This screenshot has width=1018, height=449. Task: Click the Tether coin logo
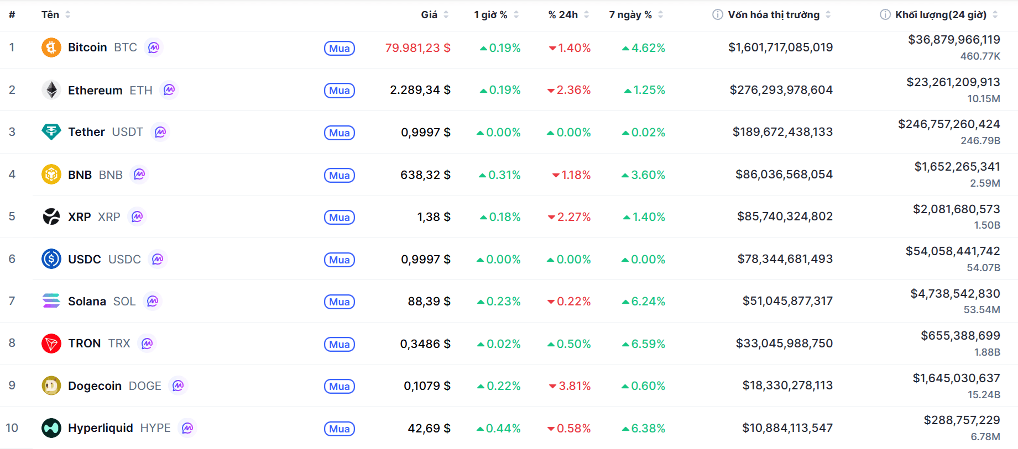(x=51, y=132)
